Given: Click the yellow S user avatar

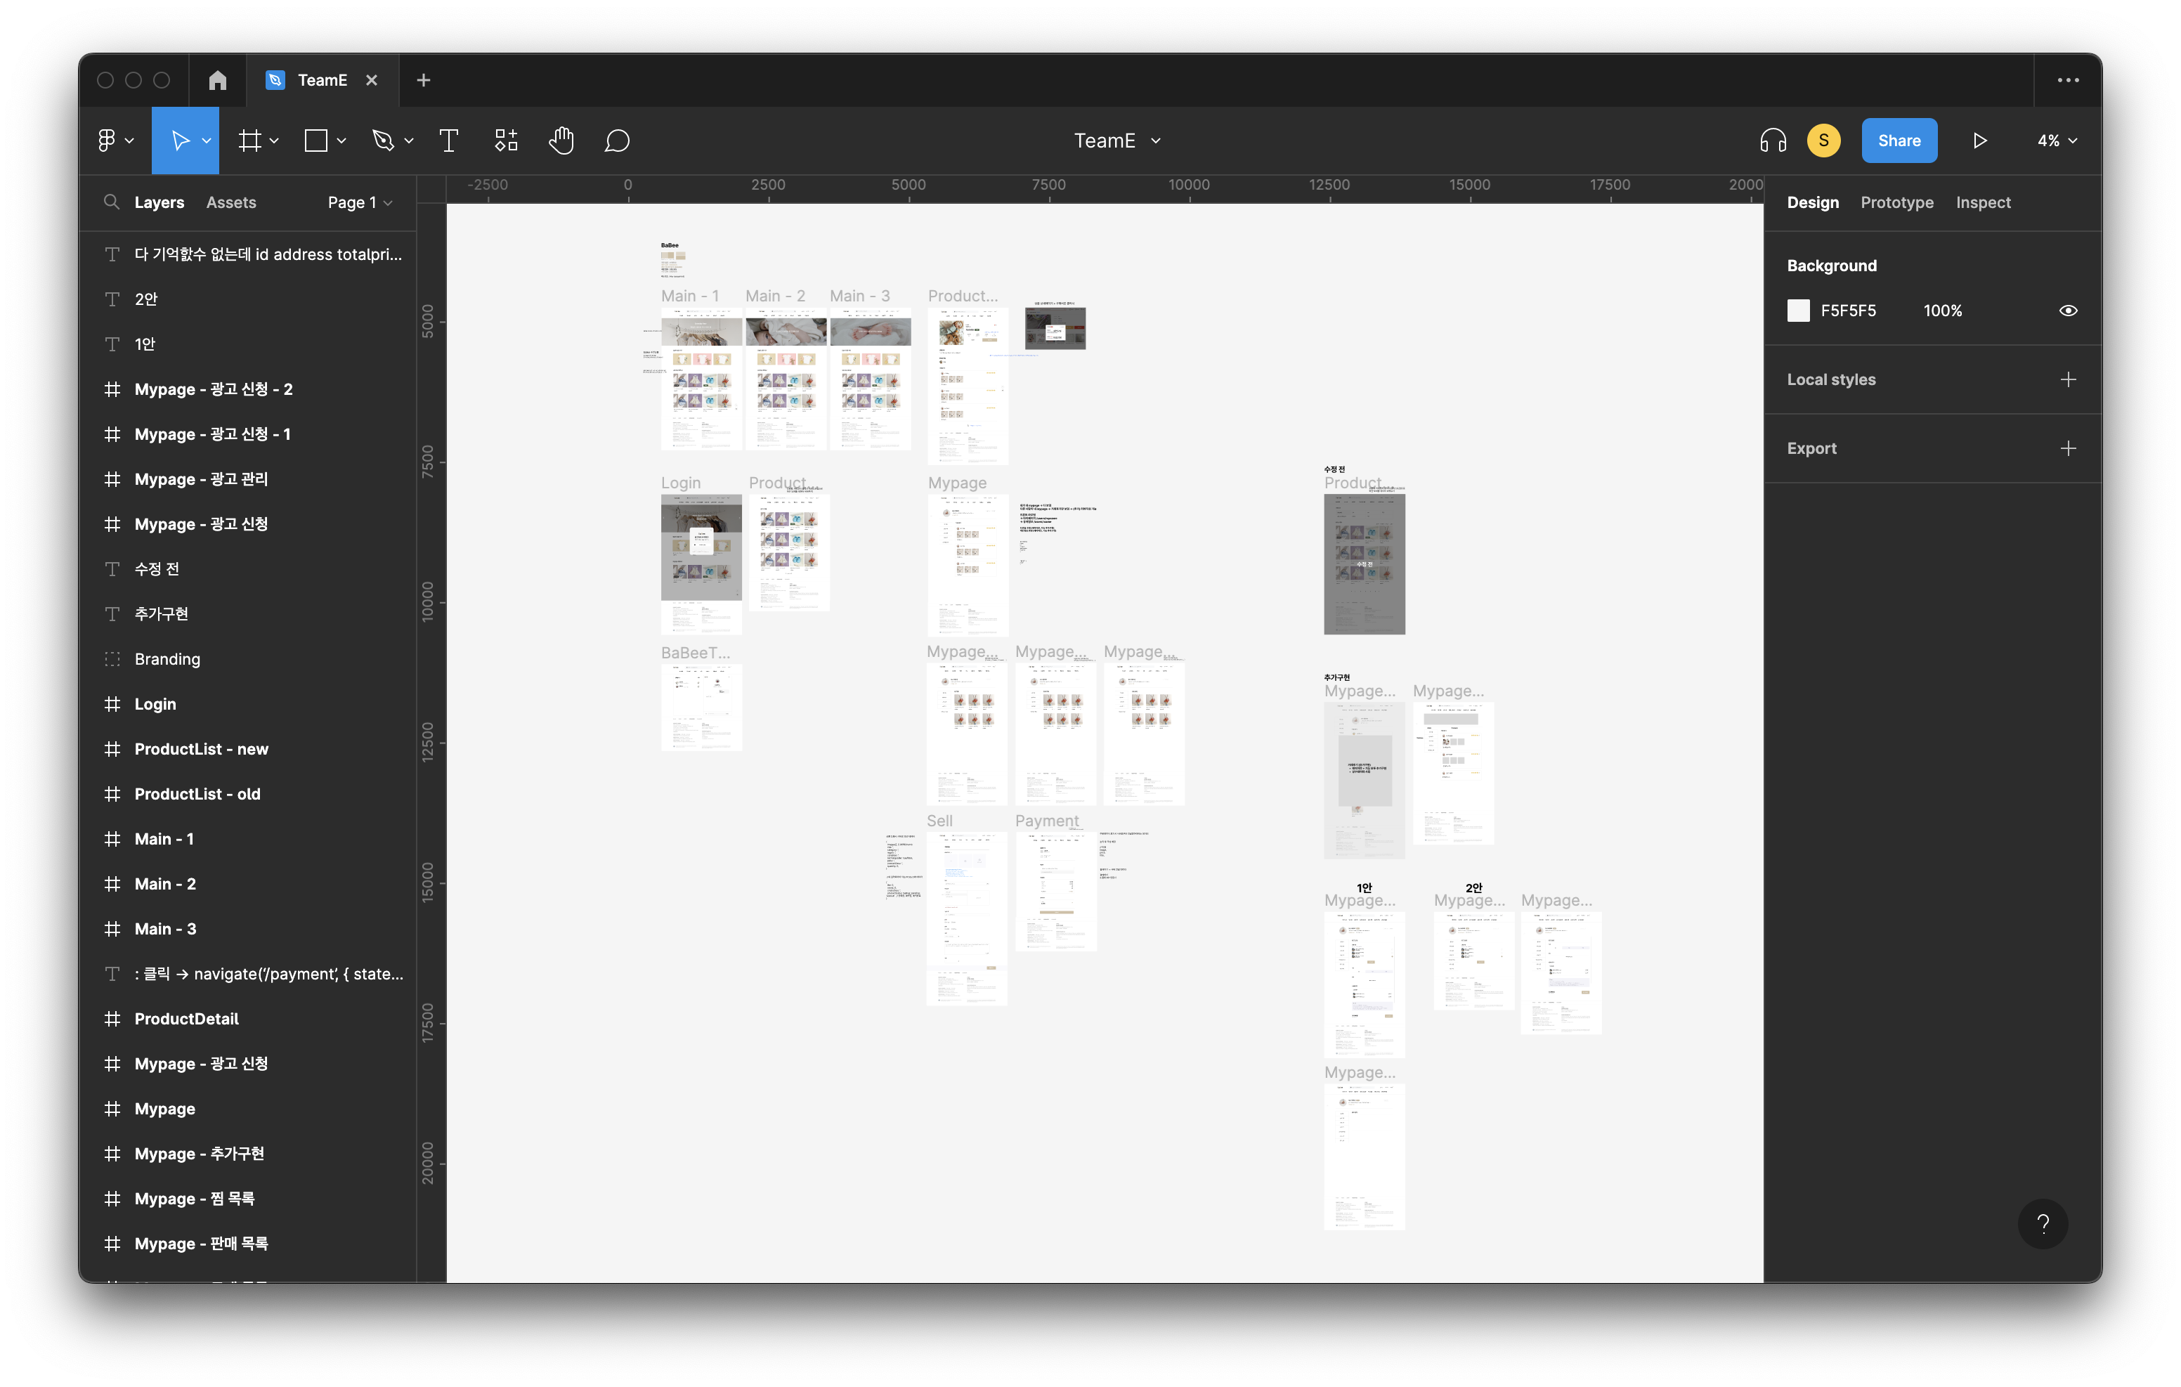Looking at the screenshot, I should [x=1823, y=141].
